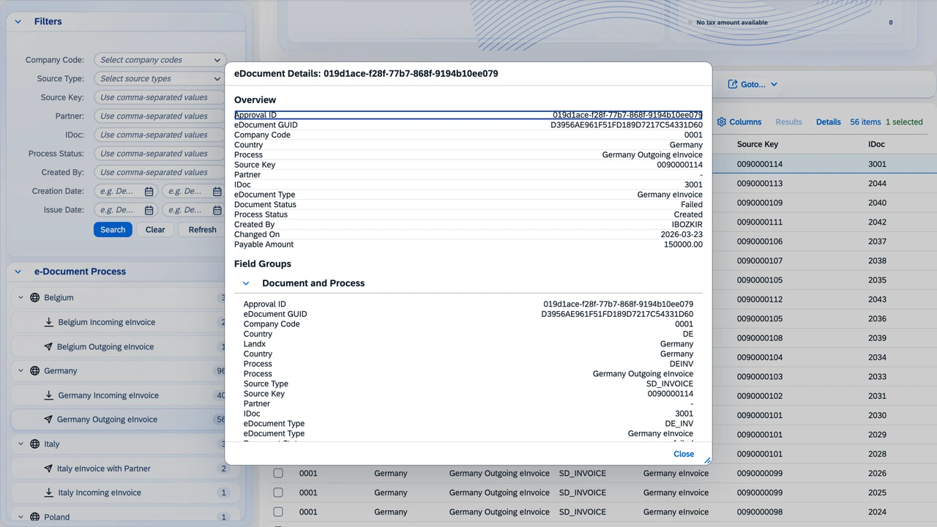This screenshot has width=937, height=527.
Task: Open the Columns settings
Action: click(x=739, y=122)
